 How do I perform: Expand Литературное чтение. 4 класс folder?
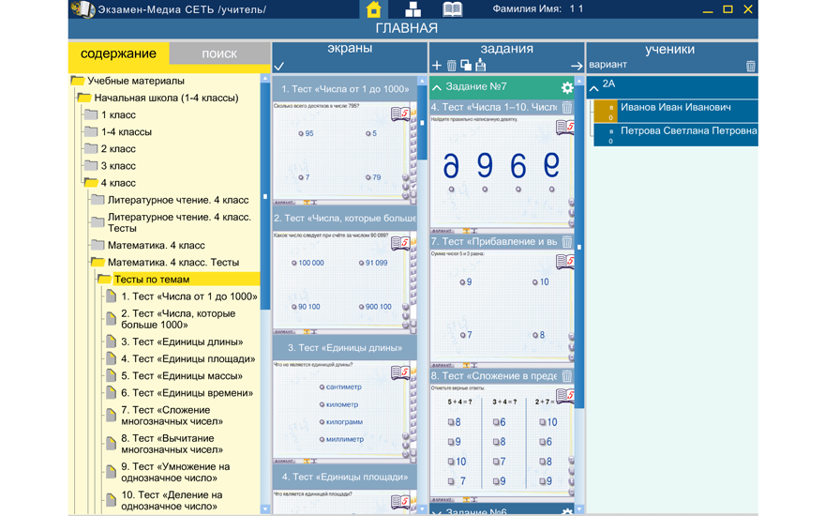click(97, 200)
